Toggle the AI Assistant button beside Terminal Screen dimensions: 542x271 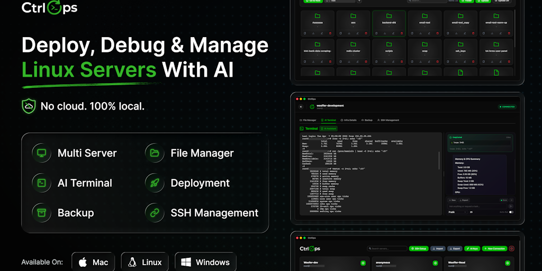328,129
